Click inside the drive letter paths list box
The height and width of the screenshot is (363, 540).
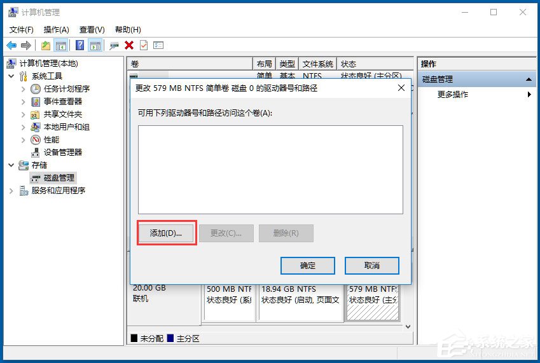pos(270,170)
